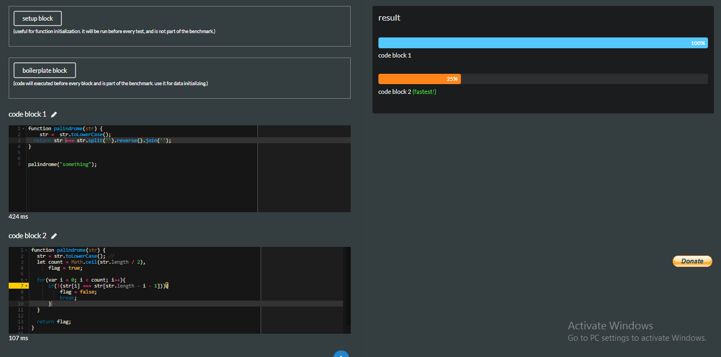Screen dimensions: 721x357
Task: Click the vertical scrollbar in code block 2 editor
Action: point(347,290)
